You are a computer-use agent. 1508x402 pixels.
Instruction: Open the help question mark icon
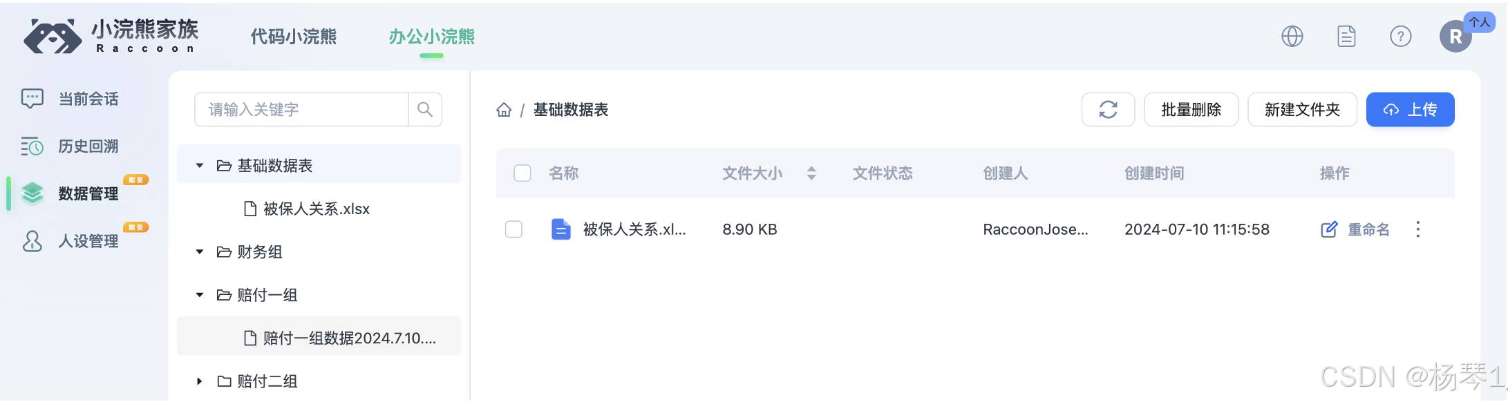click(1400, 36)
